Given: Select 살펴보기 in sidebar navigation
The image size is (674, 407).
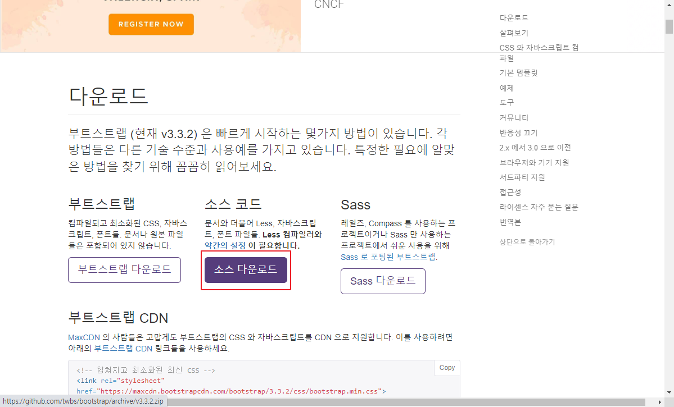Looking at the screenshot, I should pyautogui.click(x=514, y=33).
